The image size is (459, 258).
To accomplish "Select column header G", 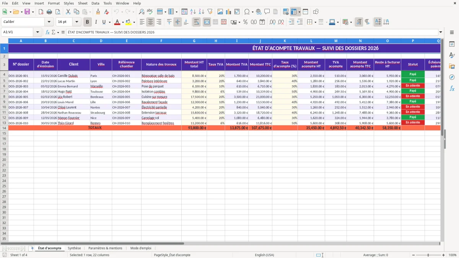I will [194, 41].
